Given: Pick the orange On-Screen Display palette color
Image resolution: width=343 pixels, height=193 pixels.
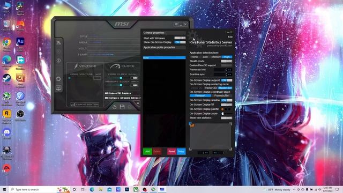Looking at the screenshot, I should click(x=222, y=109).
